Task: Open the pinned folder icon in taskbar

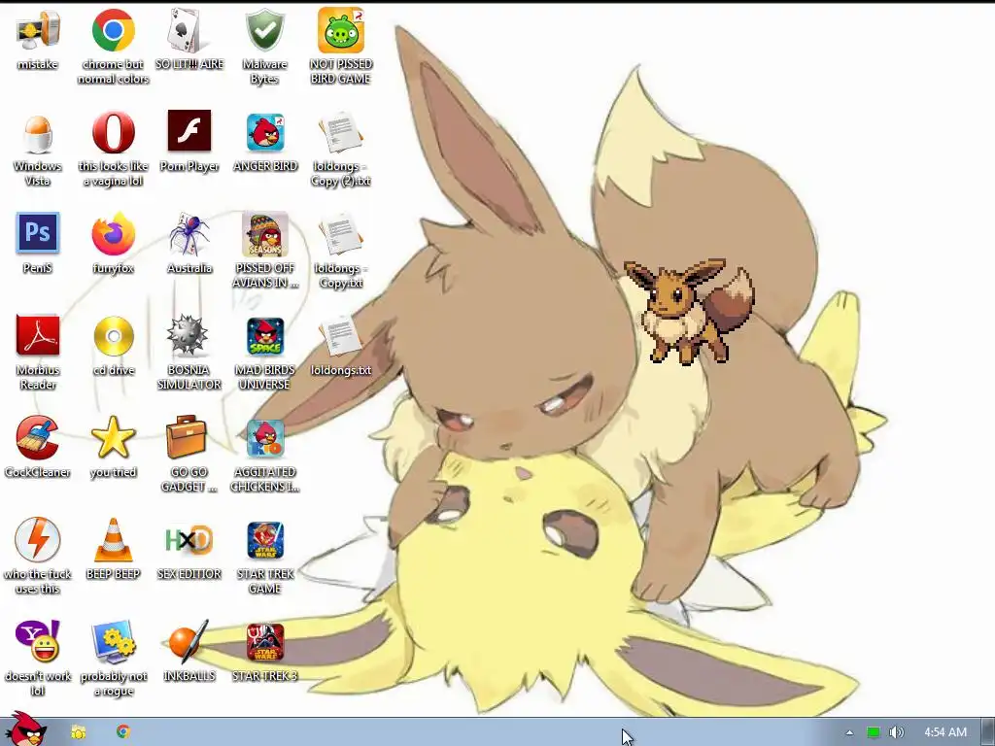Action: coord(78,732)
